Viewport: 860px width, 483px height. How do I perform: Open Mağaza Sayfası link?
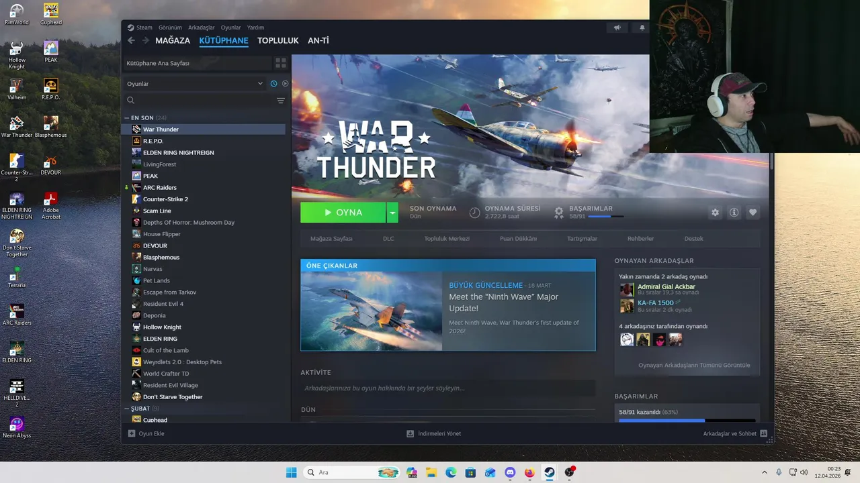coord(331,238)
